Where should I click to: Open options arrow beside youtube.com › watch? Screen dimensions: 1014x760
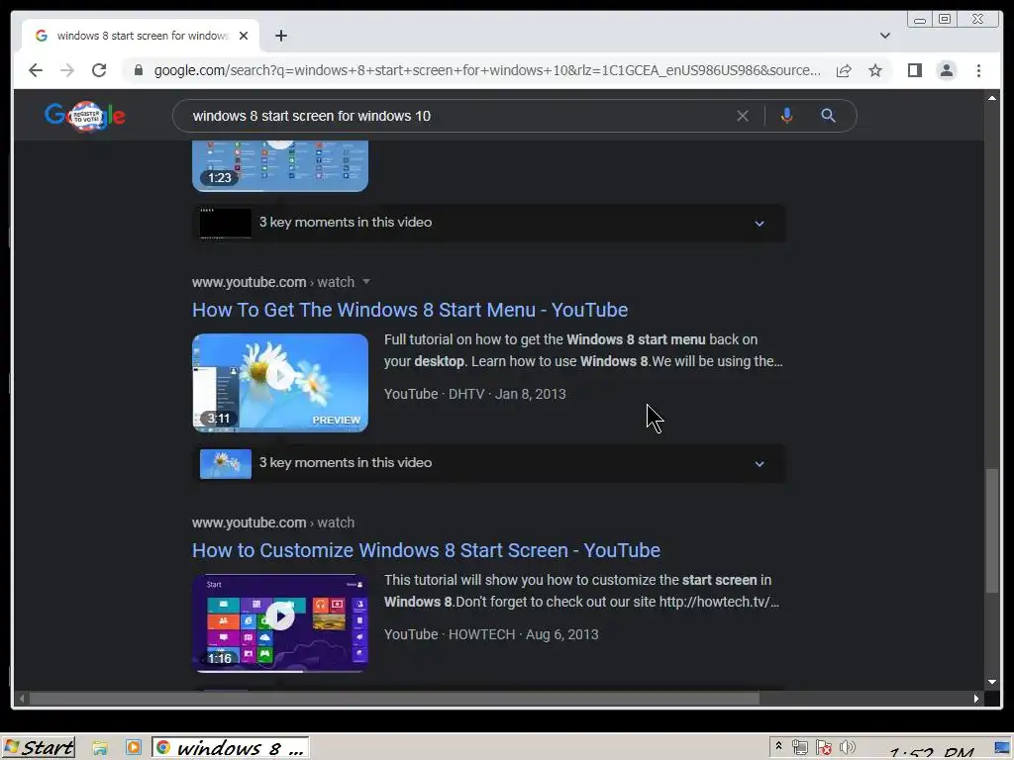coord(366,282)
